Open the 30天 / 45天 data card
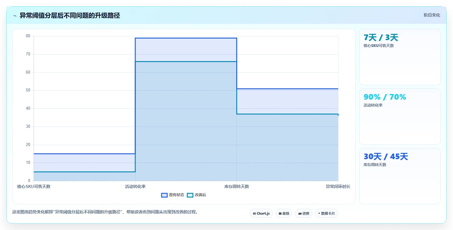Viewport: 453px width, 230px height. click(400, 176)
